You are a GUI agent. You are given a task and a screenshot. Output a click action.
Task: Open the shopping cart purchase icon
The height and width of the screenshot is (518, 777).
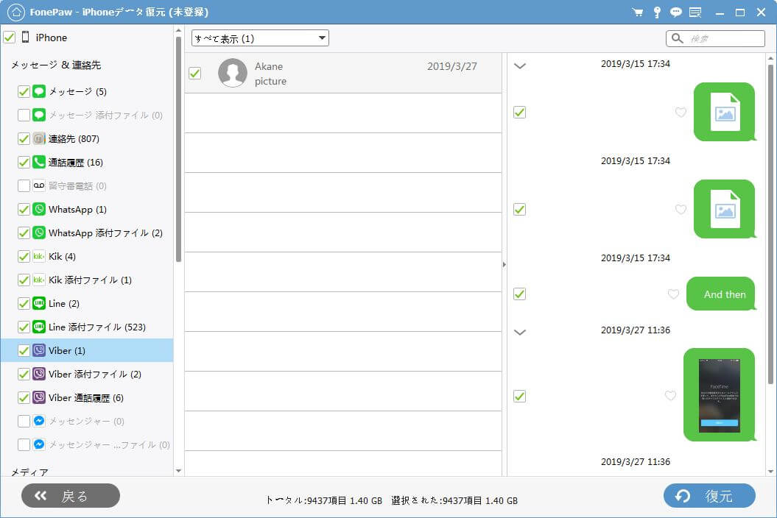pyautogui.click(x=638, y=13)
